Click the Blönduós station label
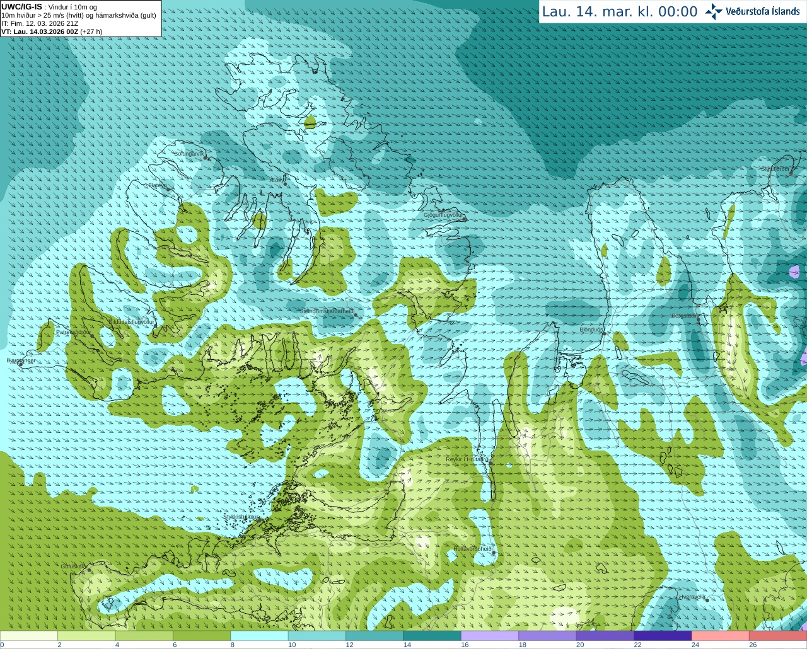This screenshot has height=649, width=807. (591, 330)
